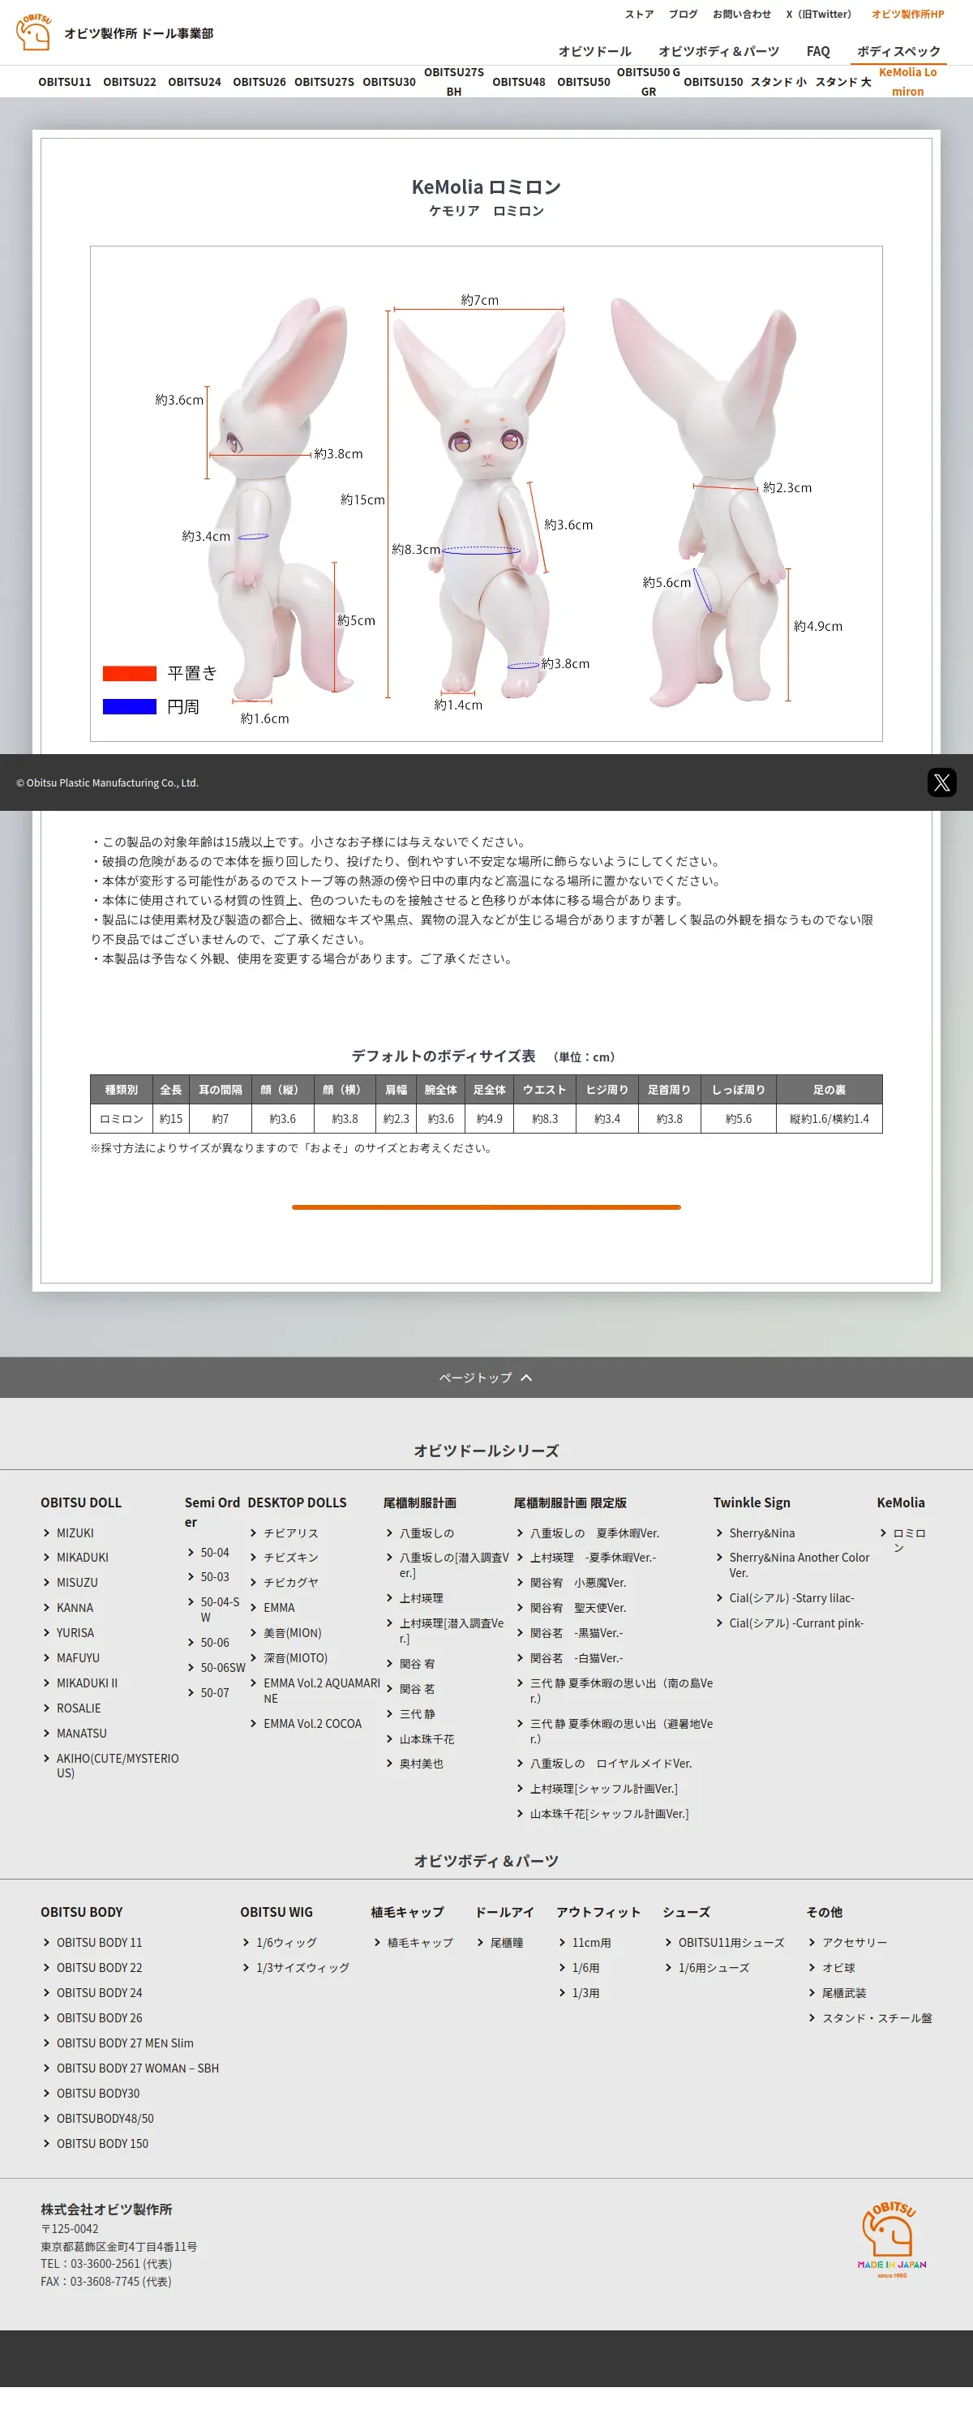The height and width of the screenshot is (2422, 973).
Task: Select the OBITSU50 tab
Action: click(x=584, y=82)
